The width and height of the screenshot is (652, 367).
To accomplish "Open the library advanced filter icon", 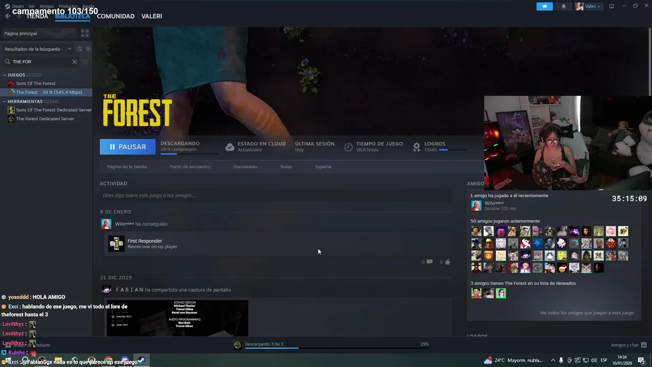I will (x=85, y=62).
